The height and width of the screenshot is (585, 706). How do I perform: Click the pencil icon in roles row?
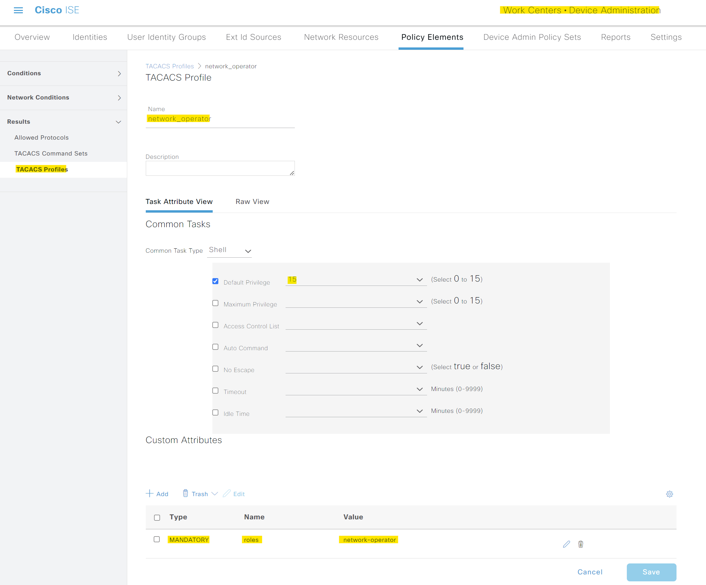click(x=567, y=544)
